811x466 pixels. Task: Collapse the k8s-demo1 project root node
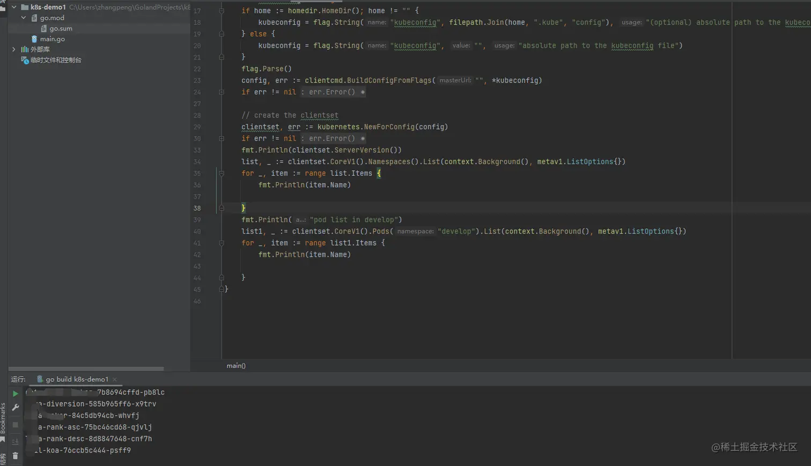point(14,7)
